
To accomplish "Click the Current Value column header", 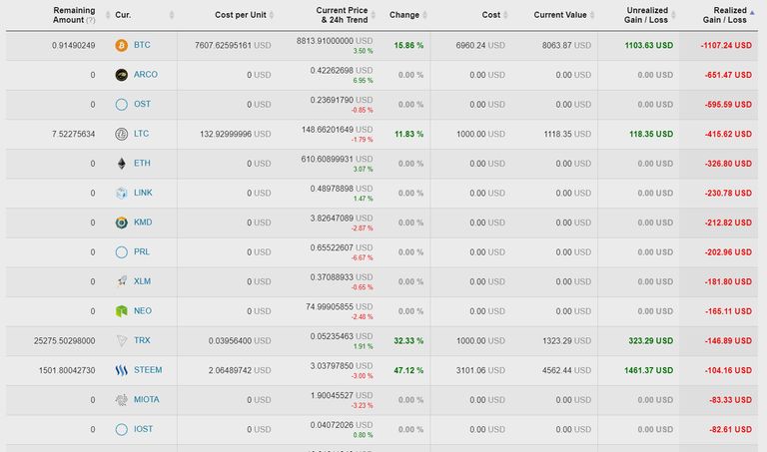I will (560, 15).
